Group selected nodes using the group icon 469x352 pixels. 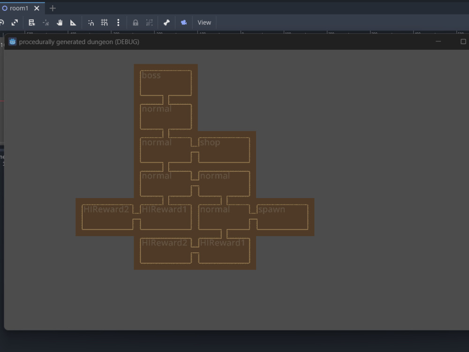point(149,22)
